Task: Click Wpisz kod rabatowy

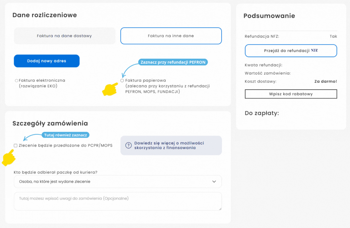Action: click(x=291, y=94)
